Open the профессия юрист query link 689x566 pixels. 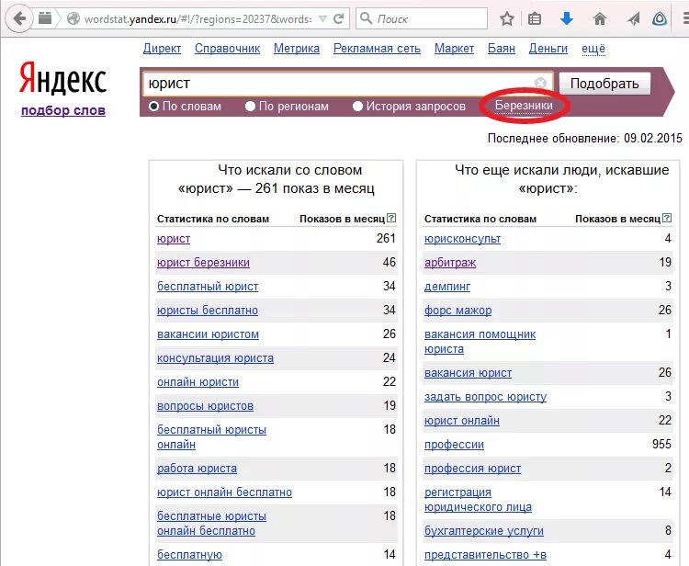(x=472, y=469)
